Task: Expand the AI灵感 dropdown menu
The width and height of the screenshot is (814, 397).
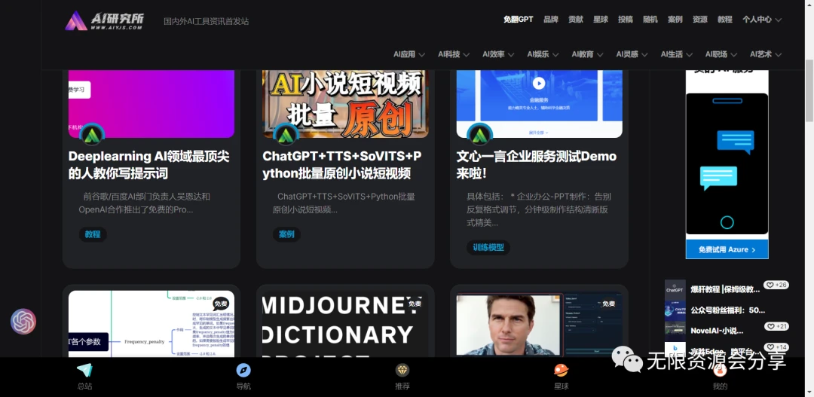Action: (632, 54)
